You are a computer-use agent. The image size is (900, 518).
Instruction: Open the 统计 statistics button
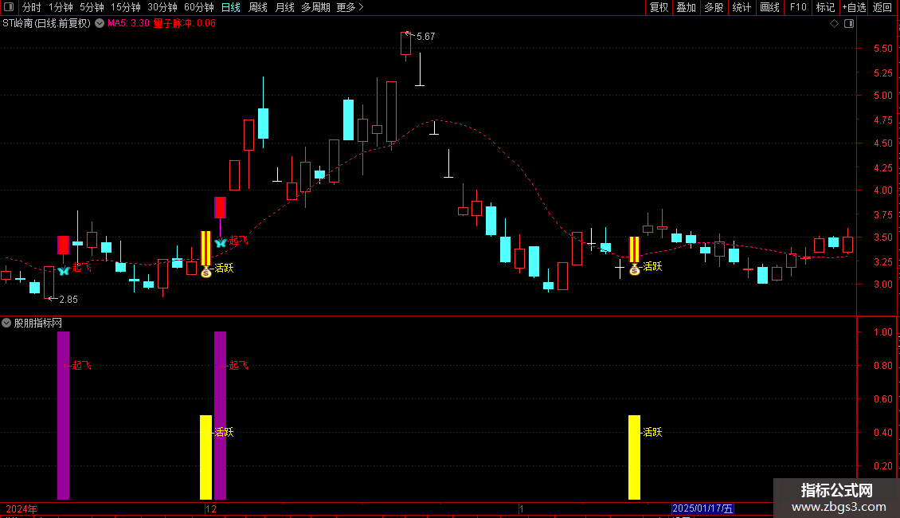click(x=742, y=7)
